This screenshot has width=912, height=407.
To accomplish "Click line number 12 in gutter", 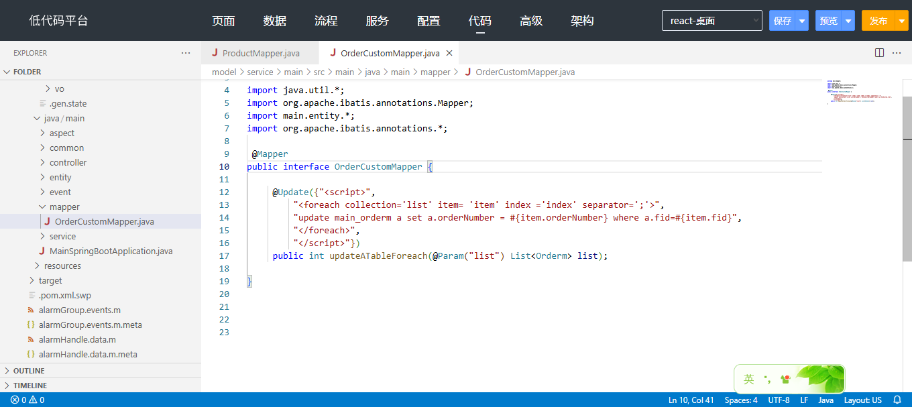I will pos(224,192).
